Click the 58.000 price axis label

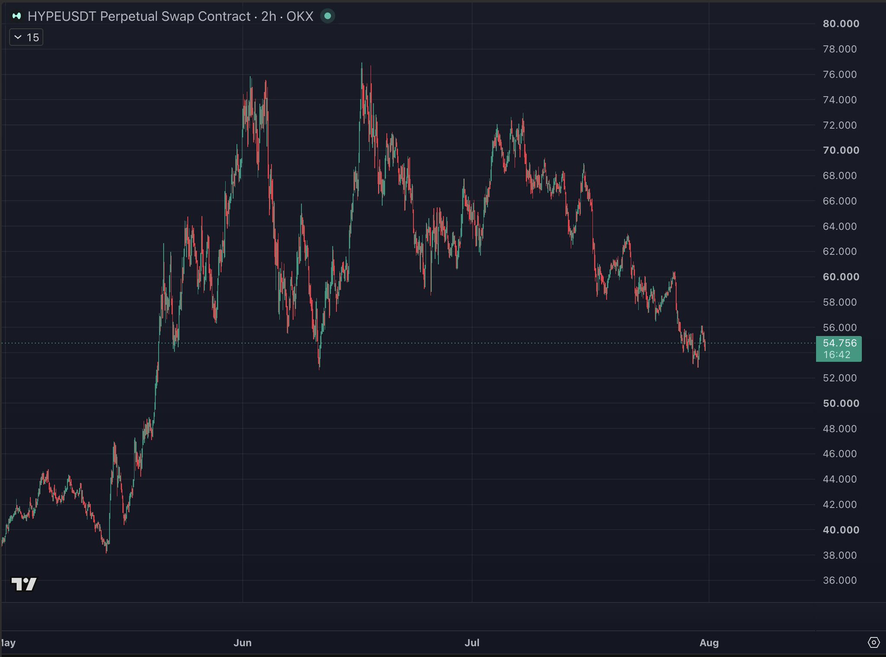(x=839, y=302)
